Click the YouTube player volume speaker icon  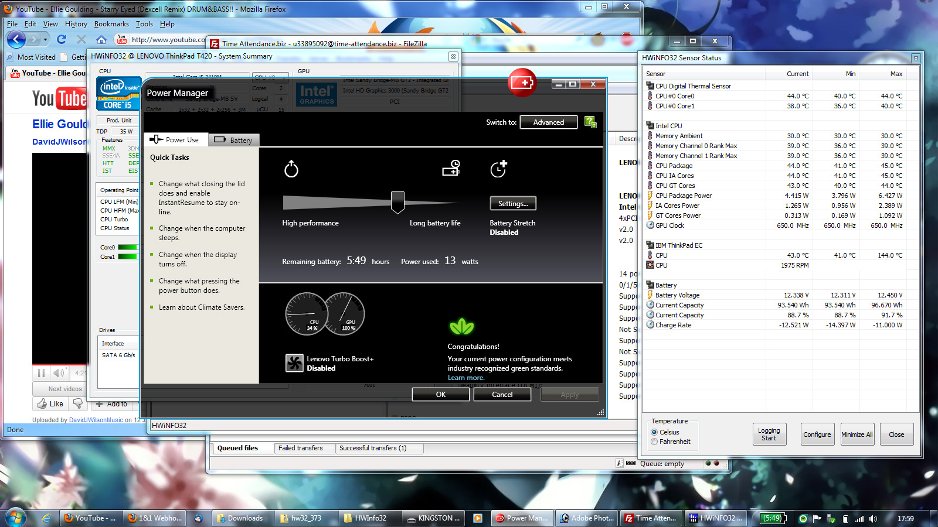(x=59, y=373)
